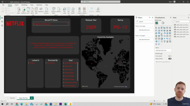Switch to the Insert ribbon tab
The image size is (190, 106).
(17, 5)
